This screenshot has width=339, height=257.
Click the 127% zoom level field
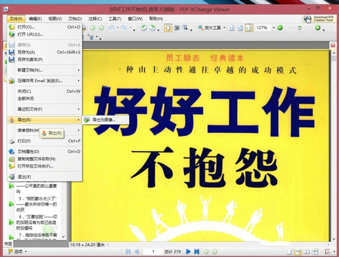tap(262, 28)
